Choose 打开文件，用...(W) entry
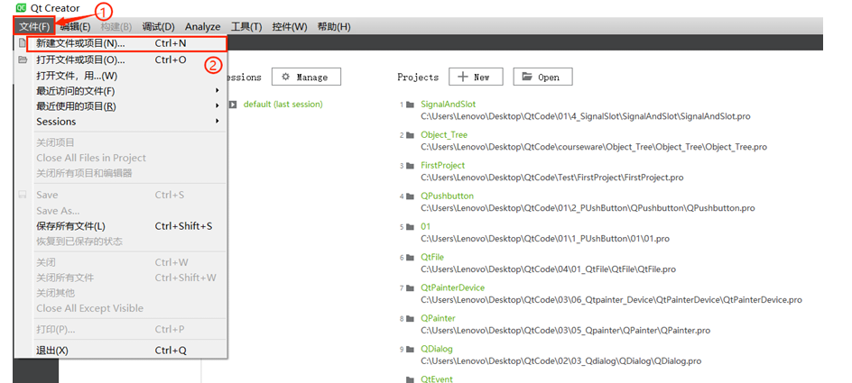852x383 pixels. tap(121, 76)
